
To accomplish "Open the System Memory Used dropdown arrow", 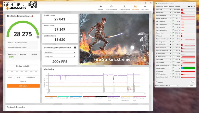I will (171, 77).
